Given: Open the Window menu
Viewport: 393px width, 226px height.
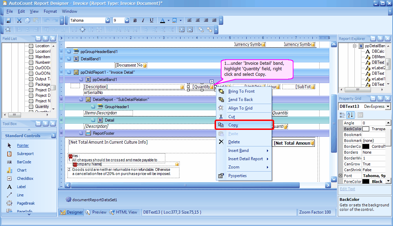Looking at the screenshot, I should pyautogui.click(x=70, y=11).
